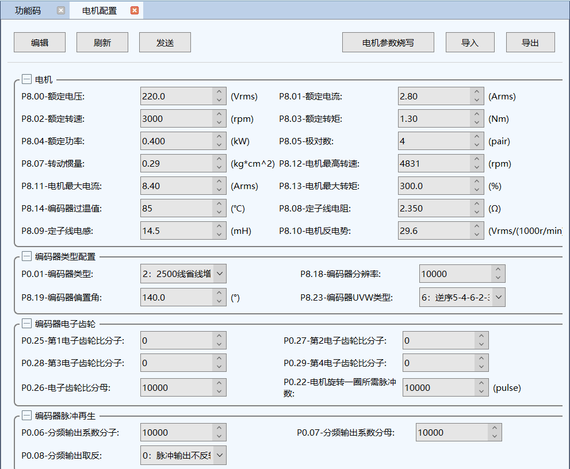The width and height of the screenshot is (570, 469).
Task: Click the 导入 button
Action: 470,43
